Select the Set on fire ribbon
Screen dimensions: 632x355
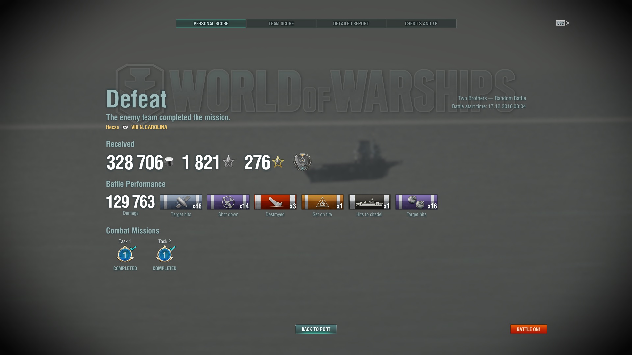[322, 202]
